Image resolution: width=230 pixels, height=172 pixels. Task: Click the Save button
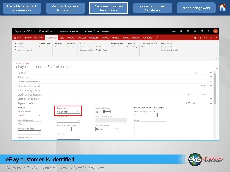[x=18, y=38]
